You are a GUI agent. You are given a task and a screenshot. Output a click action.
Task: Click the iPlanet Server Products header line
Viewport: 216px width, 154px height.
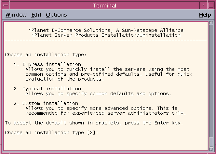point(106,35)
